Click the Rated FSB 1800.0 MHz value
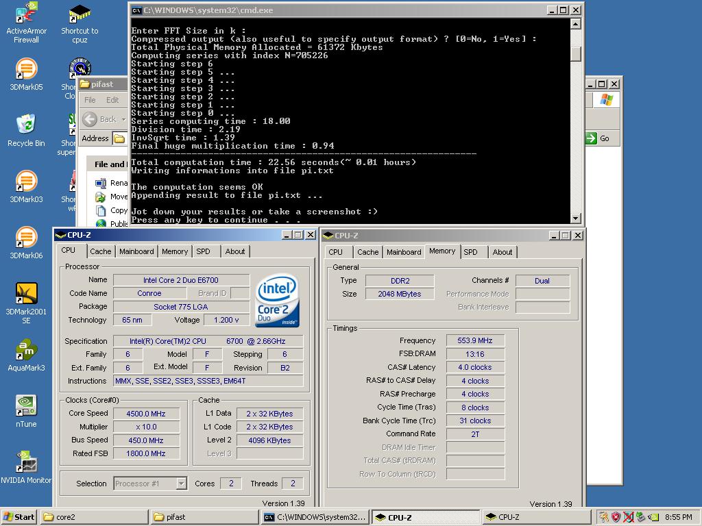 146,453
